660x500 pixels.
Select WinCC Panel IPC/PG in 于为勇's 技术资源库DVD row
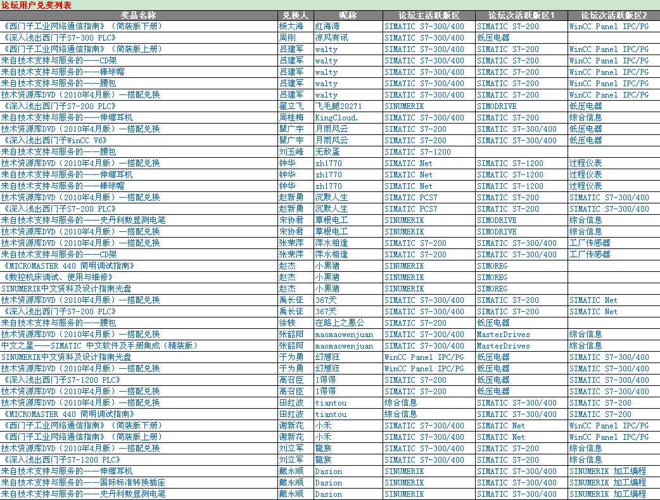pos(424,368)
